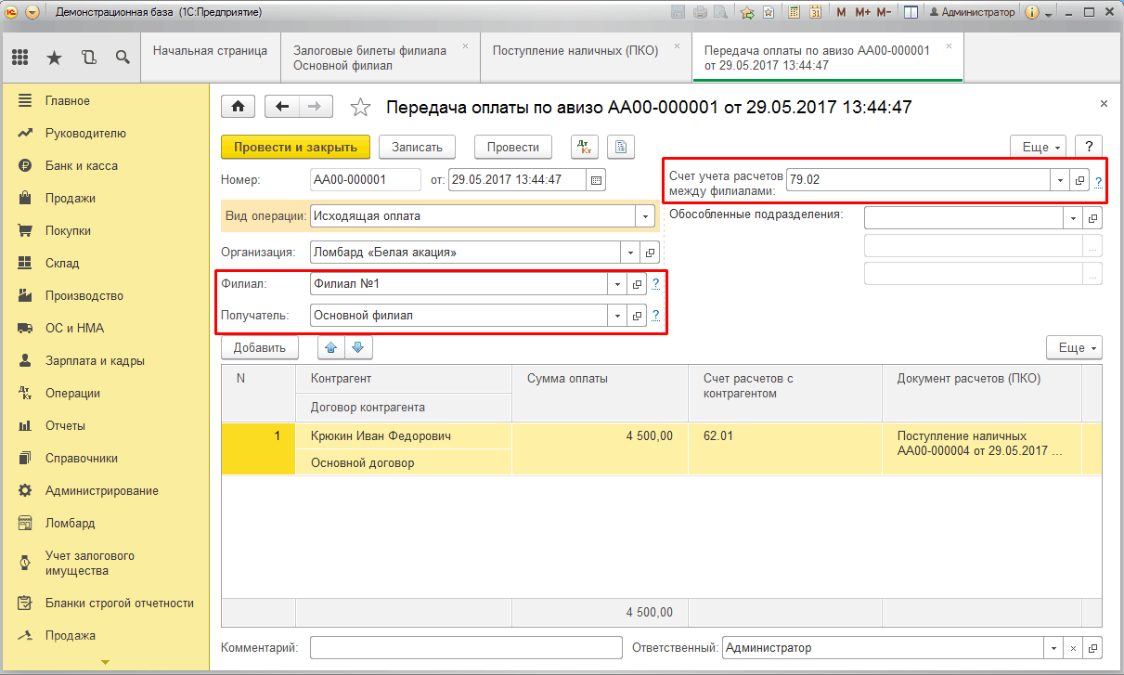Viewport: 1124px width, 675px height.
Task: Add document to favorites star
Action: (360, 108)
